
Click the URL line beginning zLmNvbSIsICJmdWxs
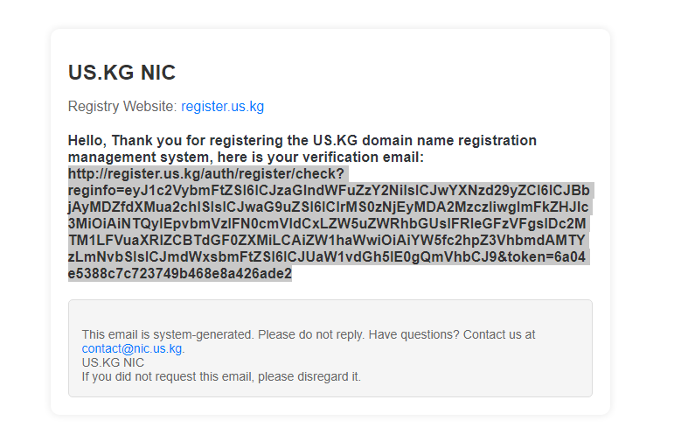327,257
